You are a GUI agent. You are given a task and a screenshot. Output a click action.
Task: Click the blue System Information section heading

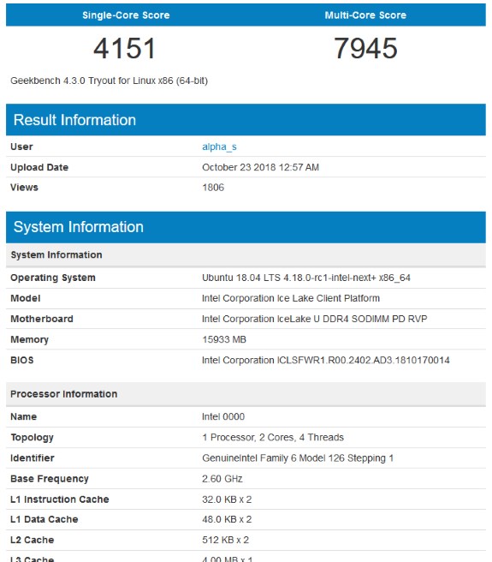click(79, 227)
